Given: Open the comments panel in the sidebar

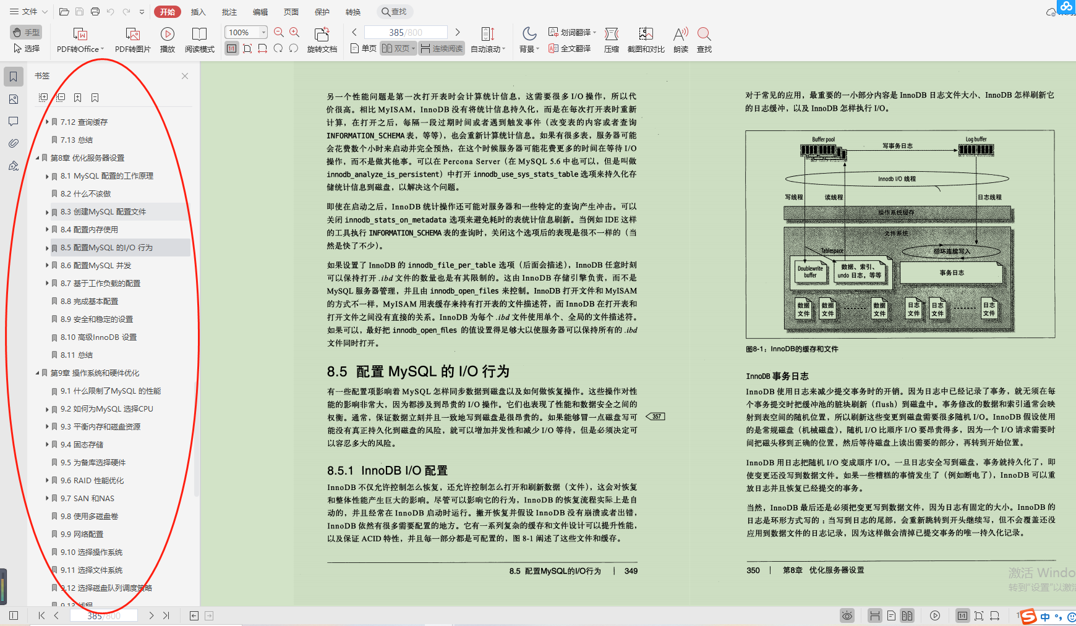Looking at the screenshot, I should [x=14, y=121].
